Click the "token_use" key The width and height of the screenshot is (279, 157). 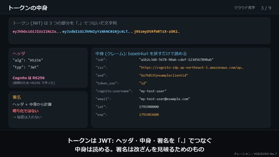point(107,83)
